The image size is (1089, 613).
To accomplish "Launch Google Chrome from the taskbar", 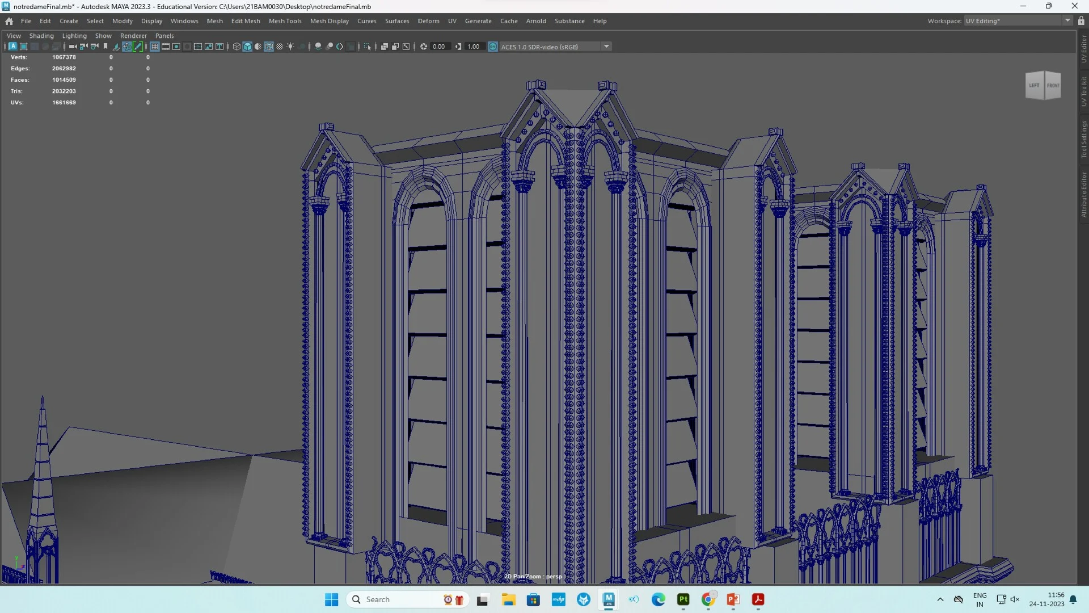I will 708,599.
